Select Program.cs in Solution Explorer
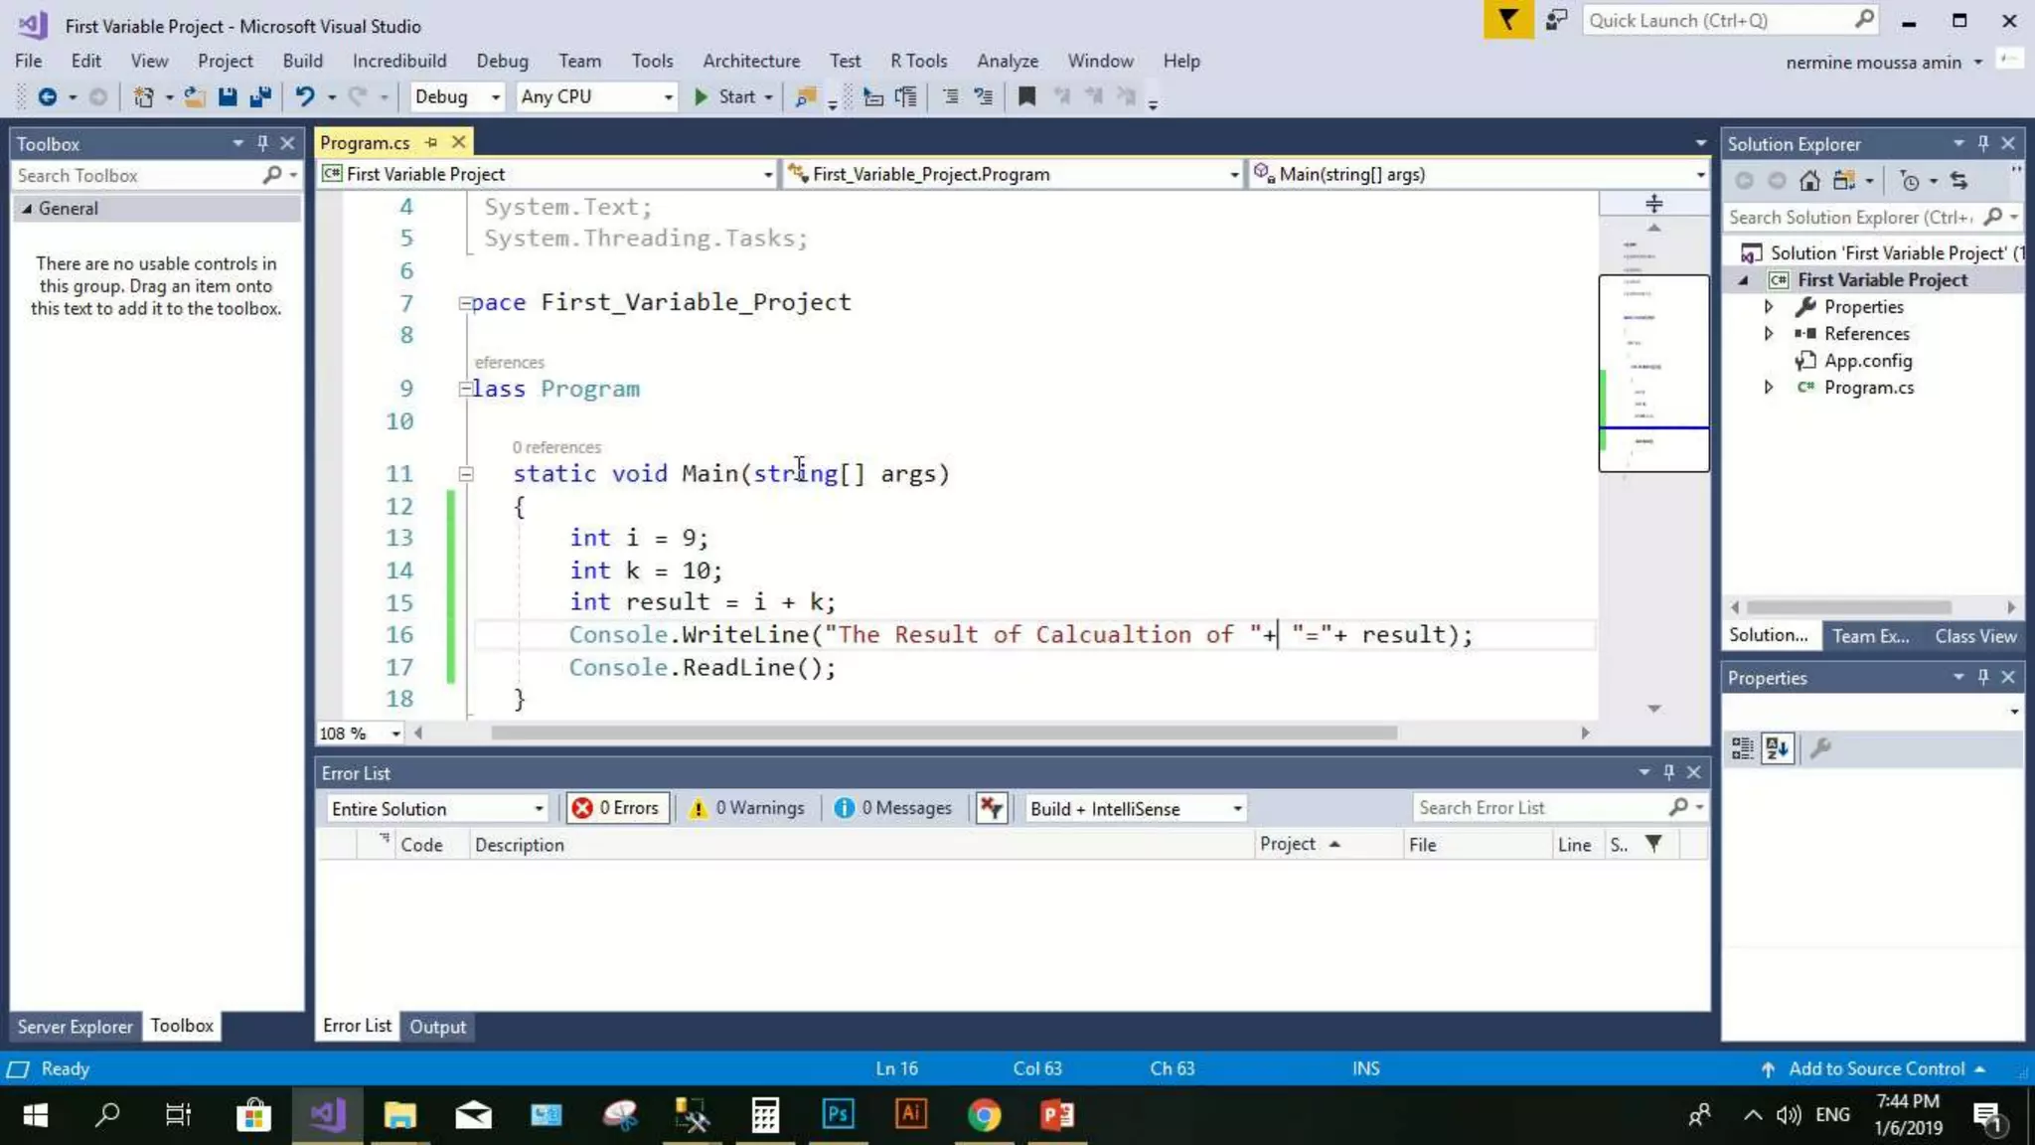The width and height of the screenshot is (2035, 1145). pos(1868,388)
